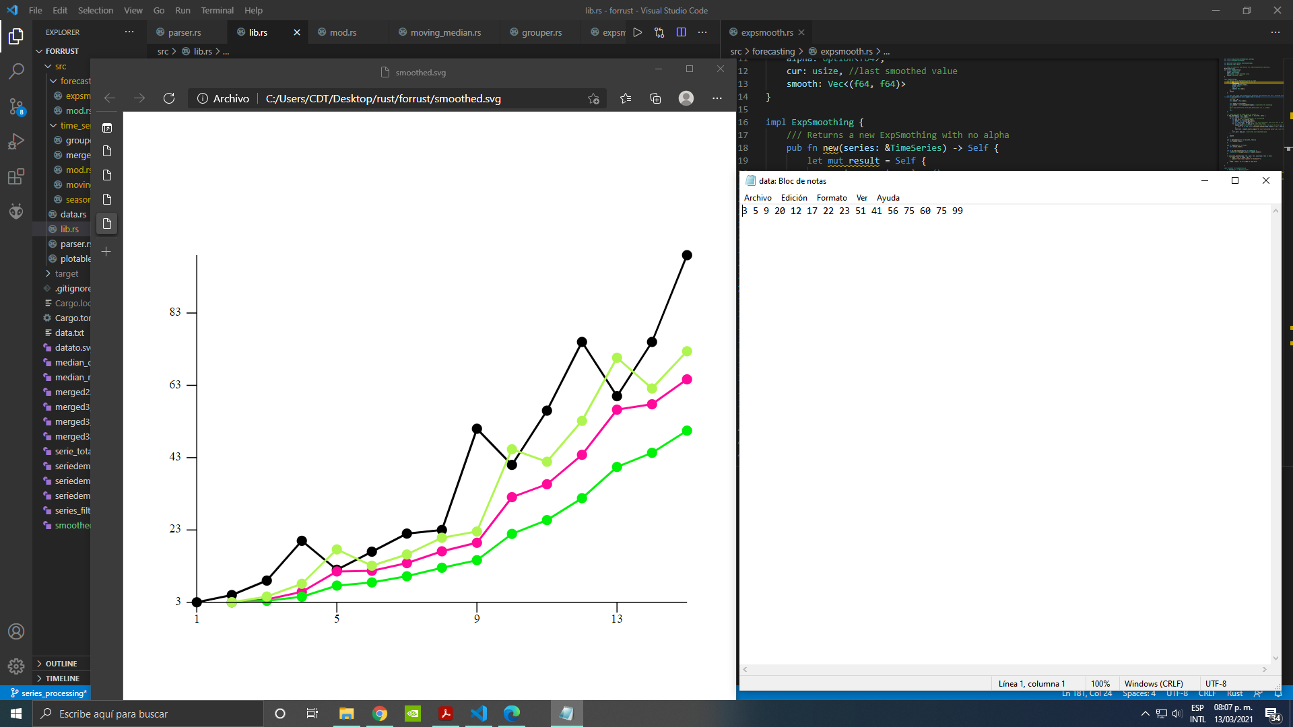Open Ayuda menu in Notepad
Screen dimensions: 1293x727
pyautogui.click(x=888, y=197)
